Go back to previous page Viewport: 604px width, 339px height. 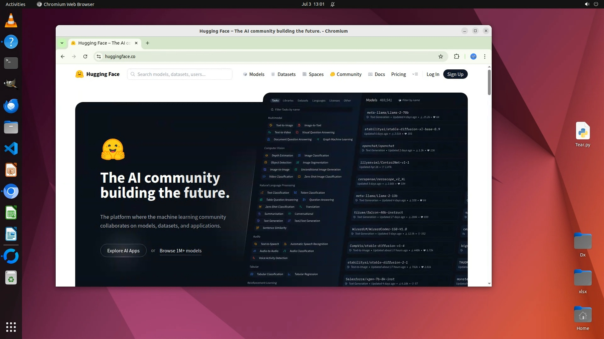[63, 56]
